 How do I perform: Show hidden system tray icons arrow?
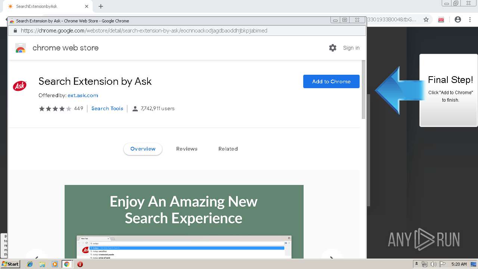click(416, 264)
